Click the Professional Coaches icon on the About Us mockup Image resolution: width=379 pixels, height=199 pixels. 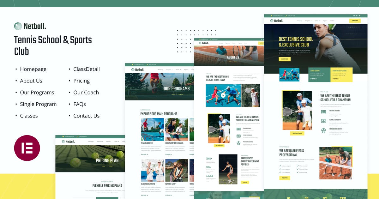coord(238,143)
